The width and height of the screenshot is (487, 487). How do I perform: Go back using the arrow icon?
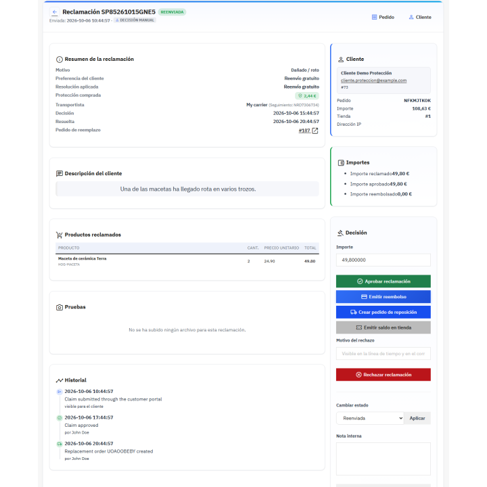point(55,12)
